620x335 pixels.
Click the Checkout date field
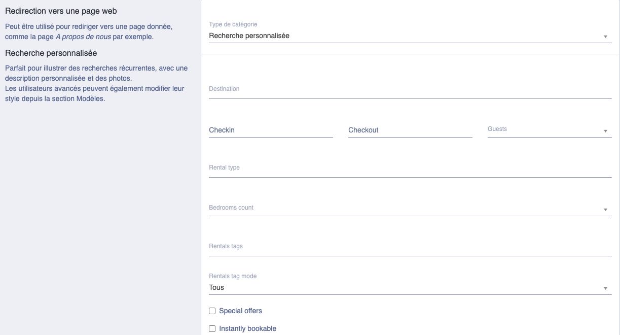(410, 130)
